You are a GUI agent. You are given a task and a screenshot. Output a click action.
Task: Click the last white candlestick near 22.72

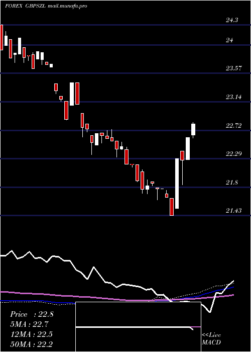(193, 130)
